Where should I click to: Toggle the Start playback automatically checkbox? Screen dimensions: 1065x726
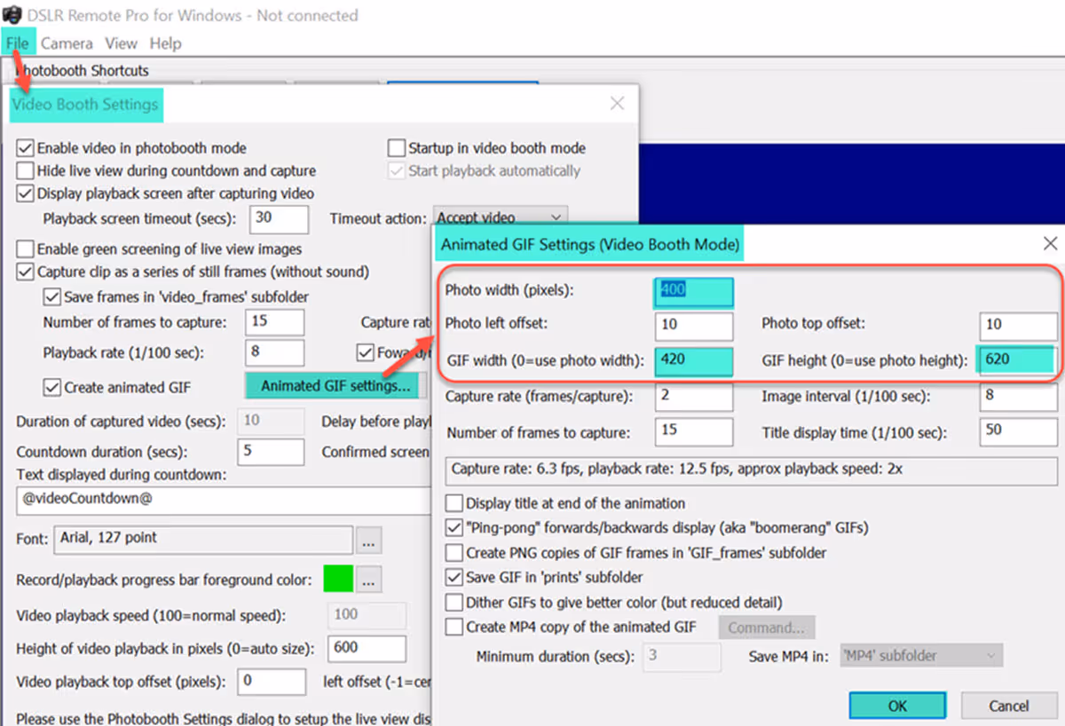pos(396,170)
